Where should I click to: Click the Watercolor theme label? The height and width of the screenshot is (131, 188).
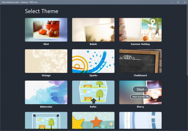tap(46, 107)
